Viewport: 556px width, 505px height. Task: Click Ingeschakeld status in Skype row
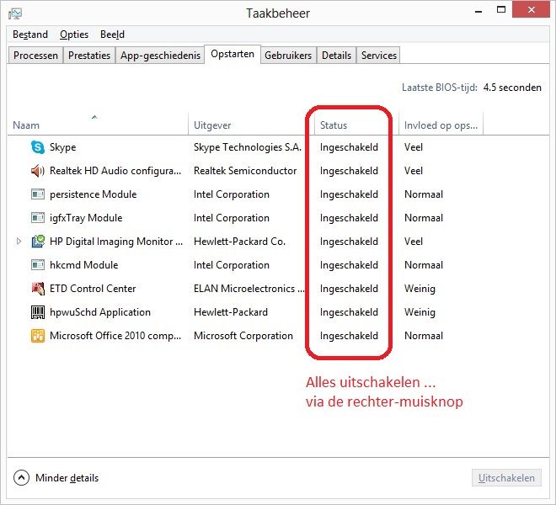click(349, 147)
